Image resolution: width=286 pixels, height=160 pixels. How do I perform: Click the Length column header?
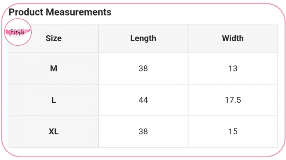pyautogui.click(x=143, y=39)
